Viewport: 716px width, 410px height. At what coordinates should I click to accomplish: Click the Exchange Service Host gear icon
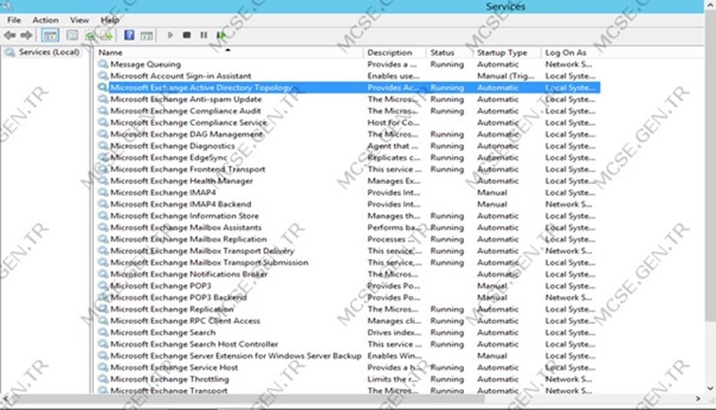click(x=103, y=367)
